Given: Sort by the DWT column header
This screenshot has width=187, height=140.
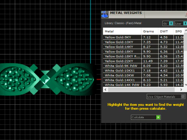Looking at the screenshot, I should click(x=166, y=31).
